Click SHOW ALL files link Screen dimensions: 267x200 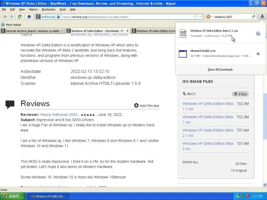tap(190, 162)
